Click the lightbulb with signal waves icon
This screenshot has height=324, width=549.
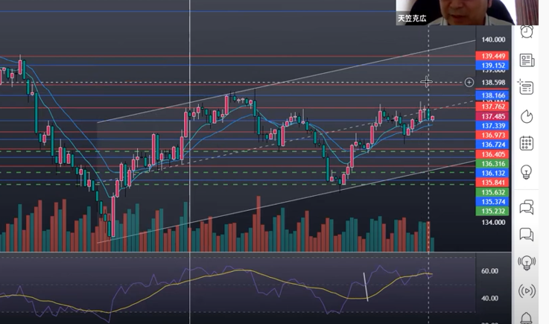[x=527, y=262]
